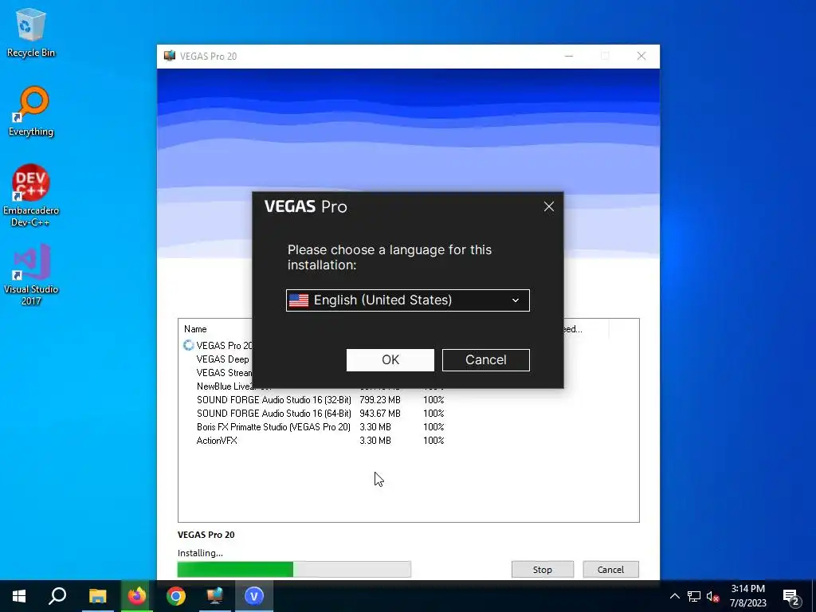Image resolution: width=816 pixels, height=612 pixels.
Task: Open the notification center icon
Action: (x=791, y=597)
